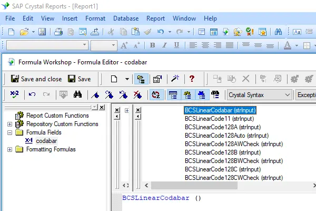Select codabar formula field
The width and height of the screenshot is (316, 211).
tap(46, 141)
